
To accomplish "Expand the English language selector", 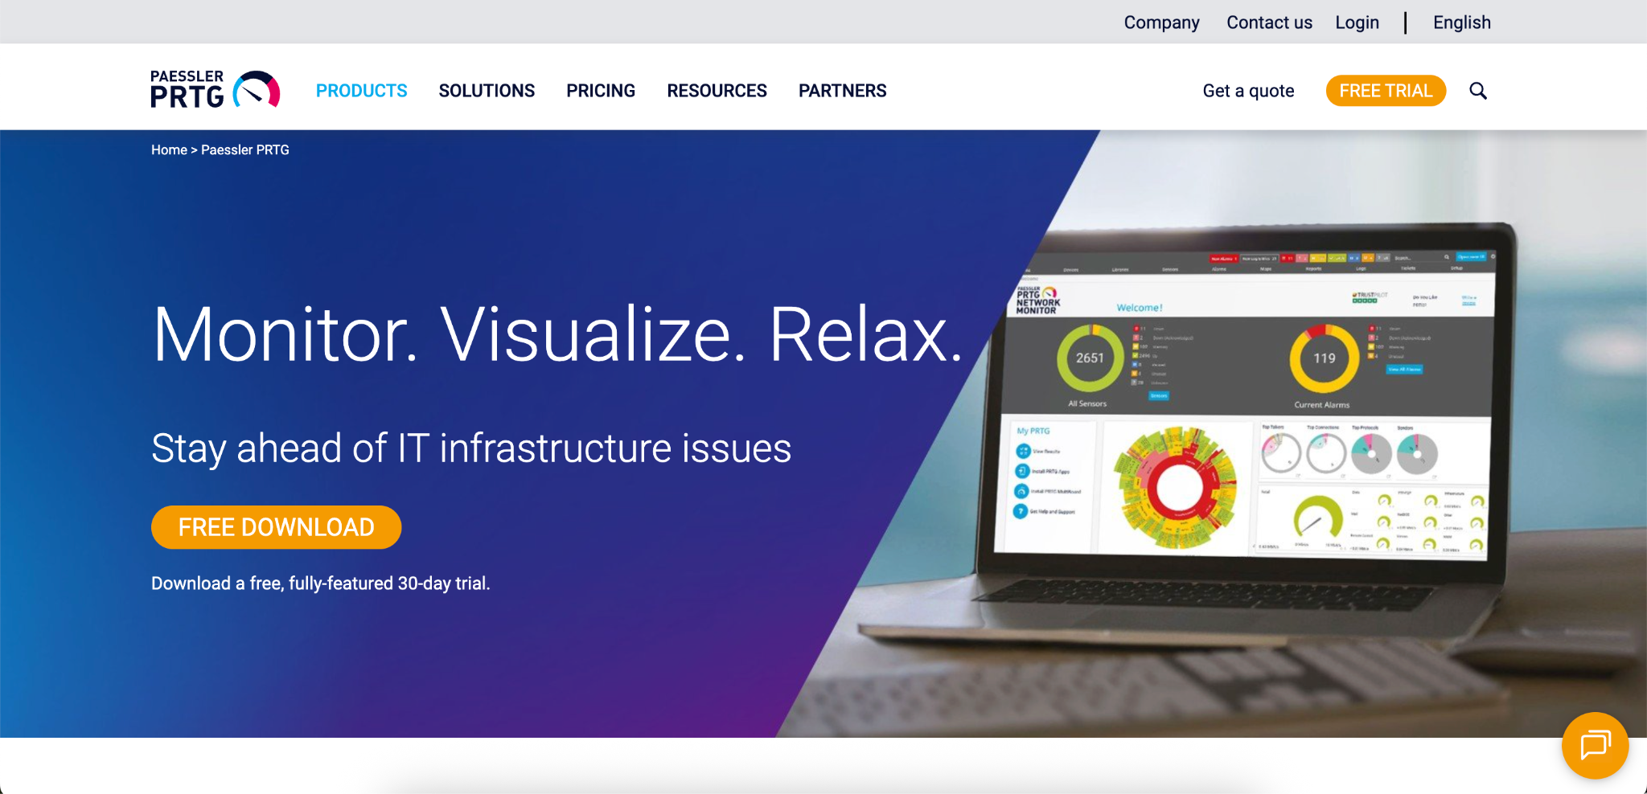I will 1461,23.
